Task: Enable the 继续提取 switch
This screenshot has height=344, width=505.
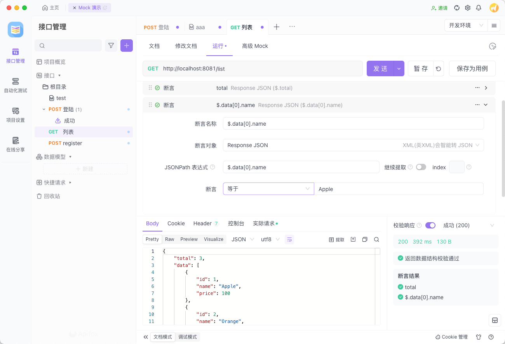Action: coord(421,167)
